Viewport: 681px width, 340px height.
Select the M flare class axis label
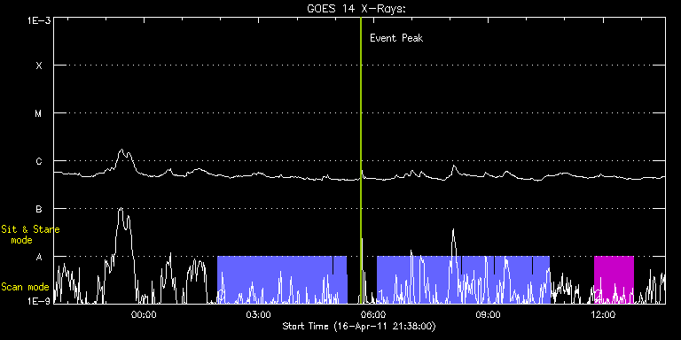(x=39, y=113)
